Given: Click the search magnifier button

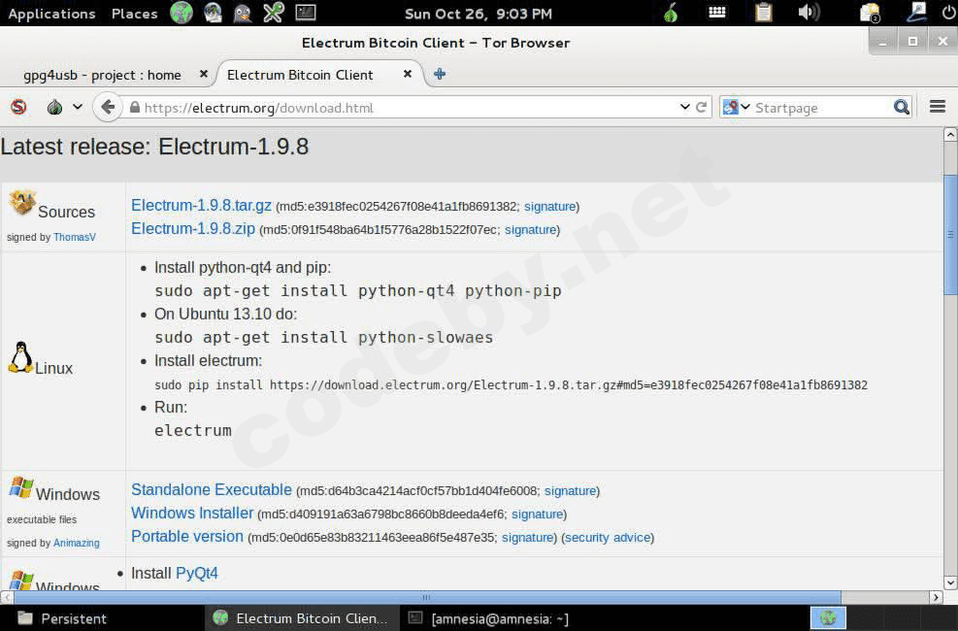Looking at the screenshot, I should tap(901, 108).
